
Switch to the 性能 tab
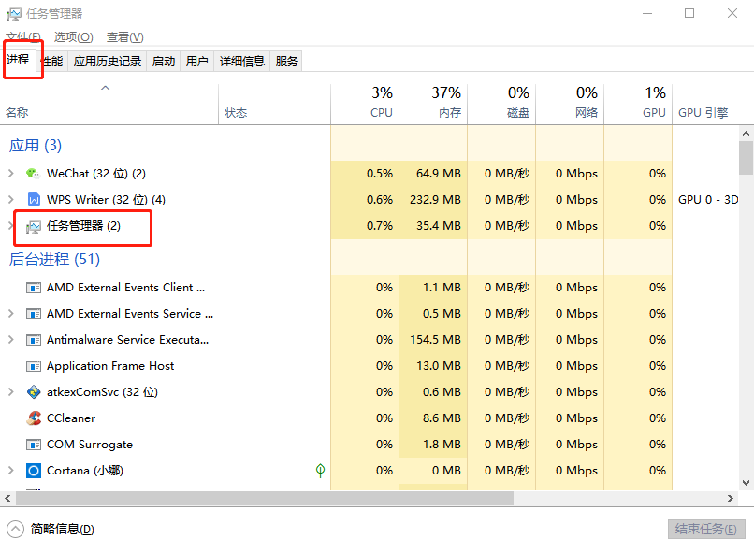(52, 62)
